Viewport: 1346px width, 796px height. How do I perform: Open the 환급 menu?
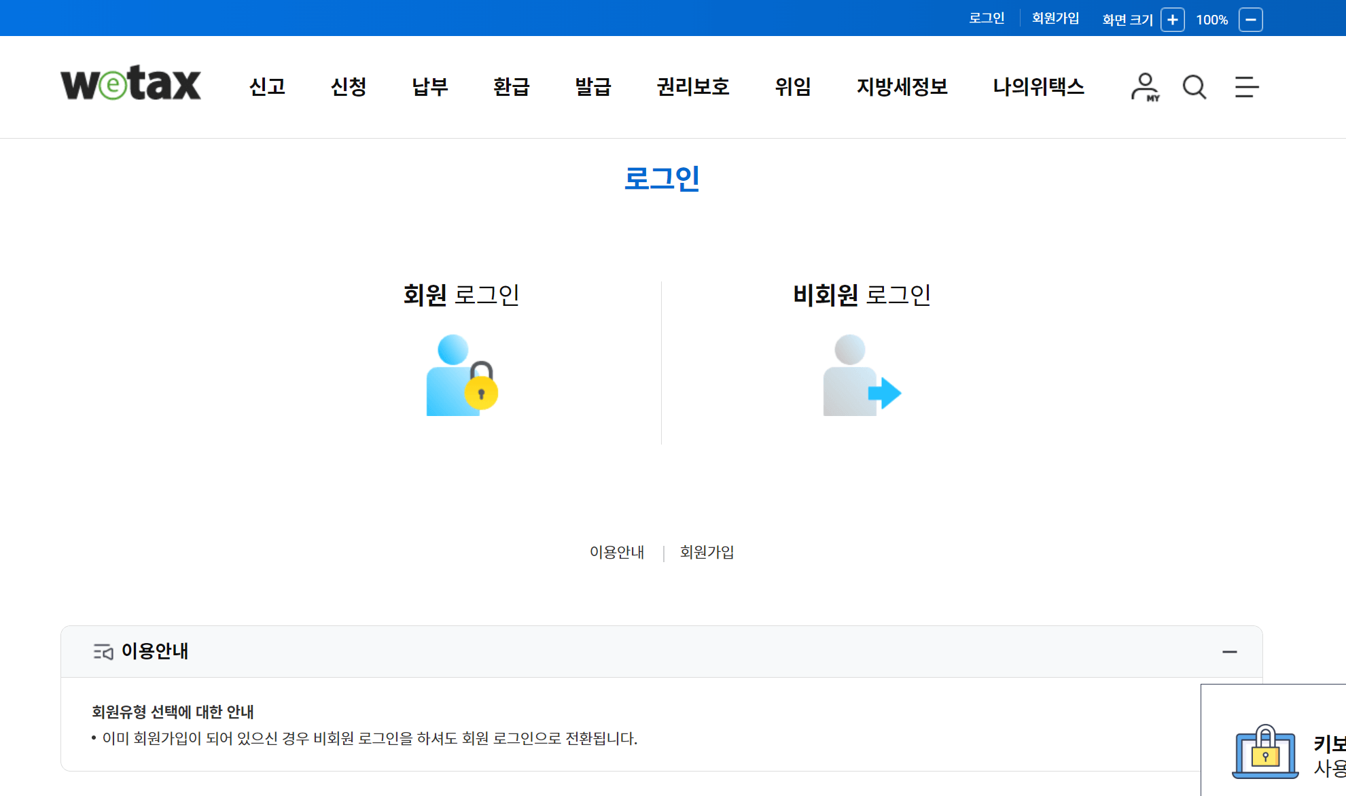(x=512, y=87)
